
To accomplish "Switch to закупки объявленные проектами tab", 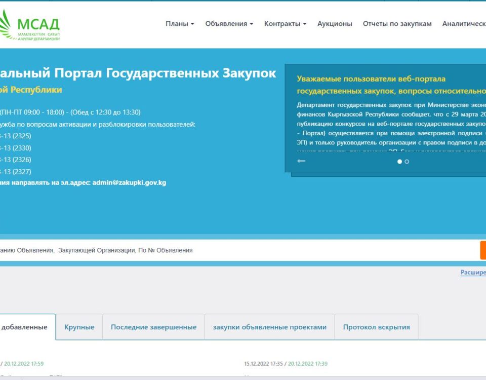I will pos(269,327).
